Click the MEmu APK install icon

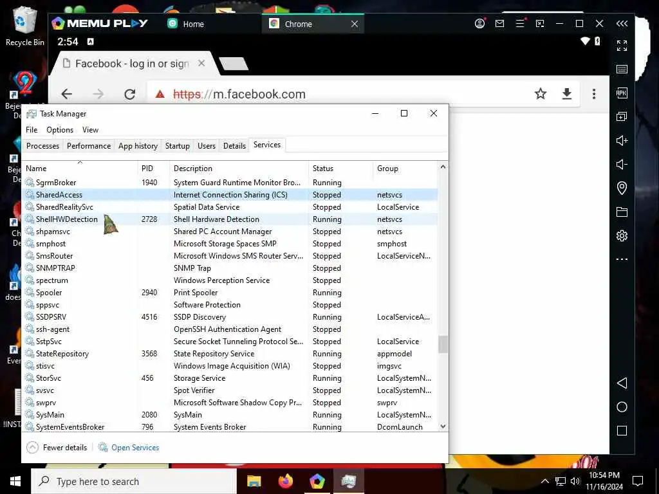[x=622, y=93]
